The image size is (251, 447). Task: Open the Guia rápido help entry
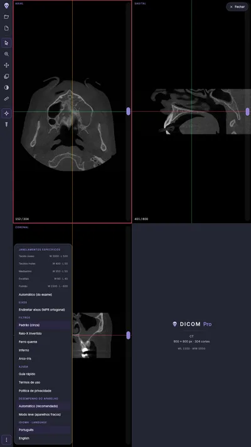pyautogui.click(x=43, y=373)
